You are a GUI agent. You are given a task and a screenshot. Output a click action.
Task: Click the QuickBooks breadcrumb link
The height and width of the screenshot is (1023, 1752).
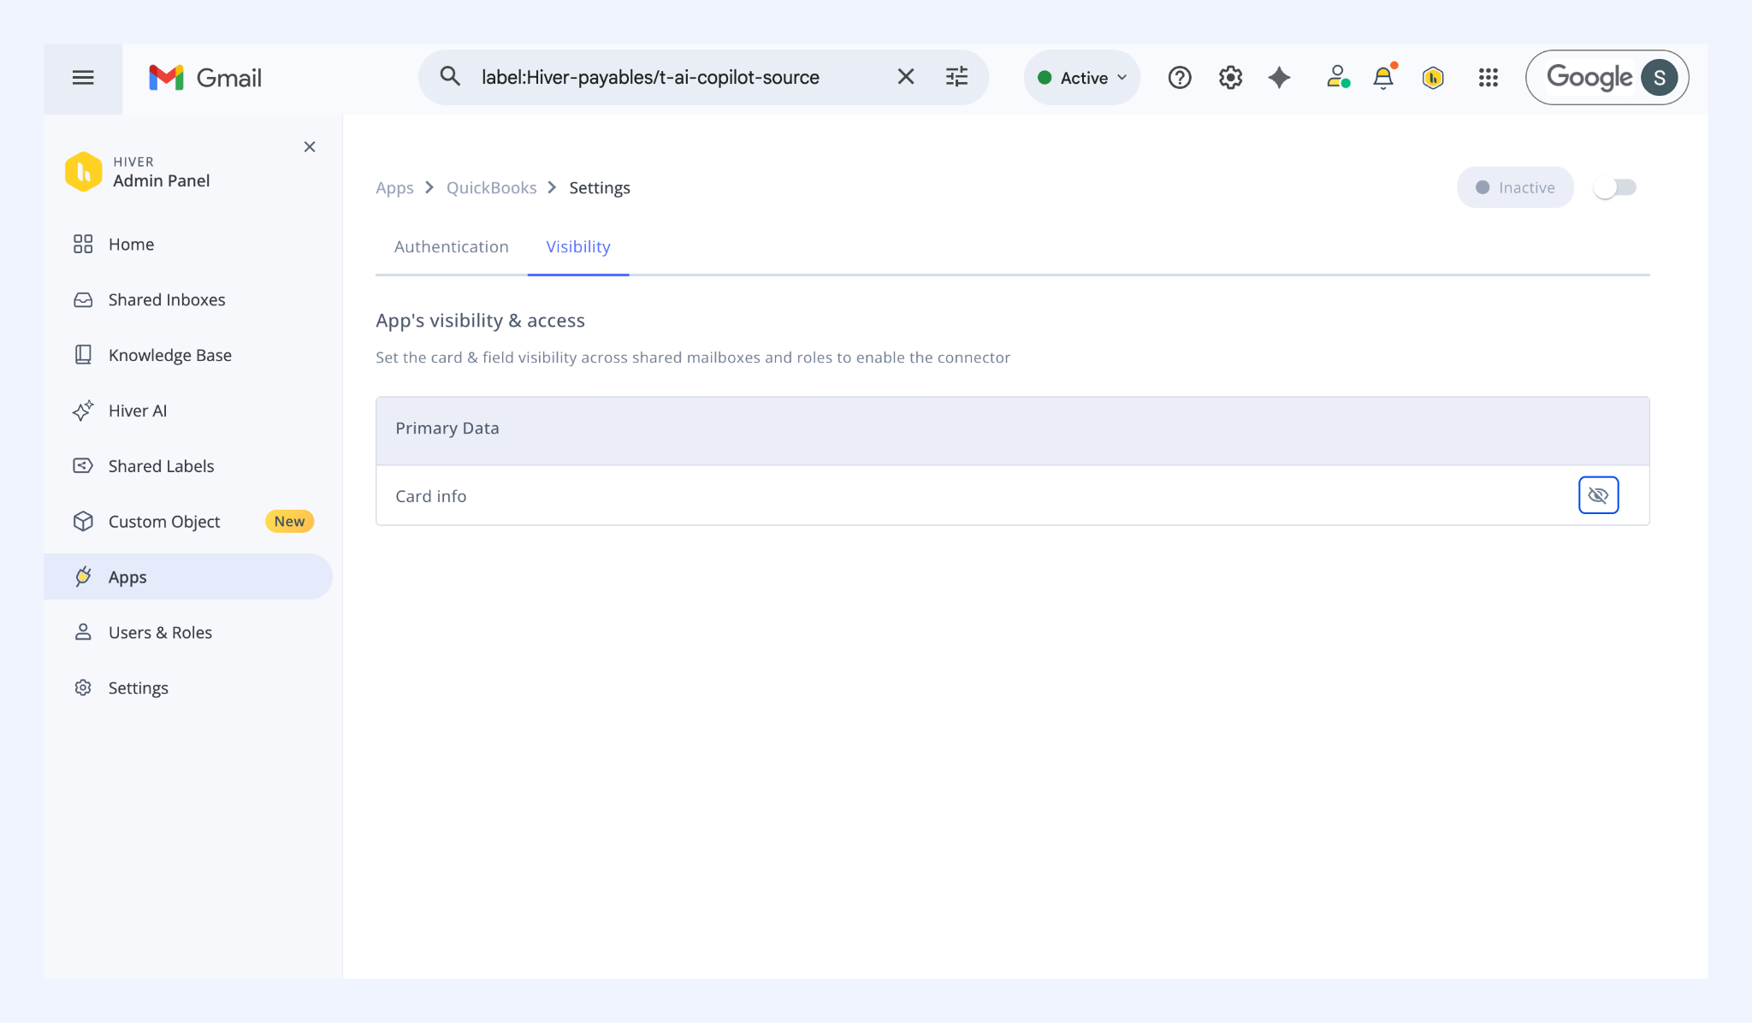point(491,187)
